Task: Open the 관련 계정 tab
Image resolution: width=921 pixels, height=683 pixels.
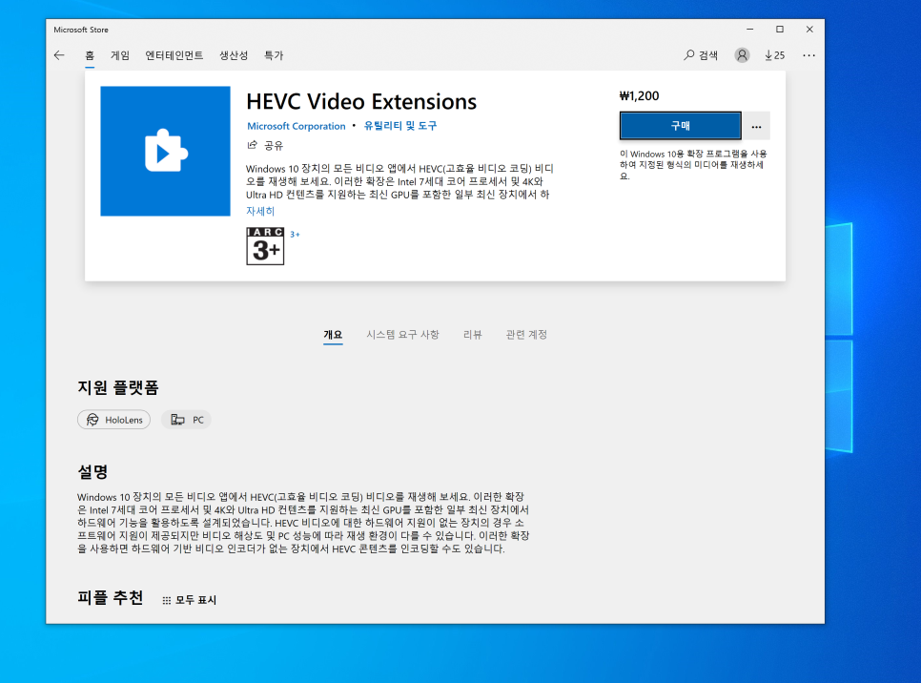Action: click(x=526, y=335)
